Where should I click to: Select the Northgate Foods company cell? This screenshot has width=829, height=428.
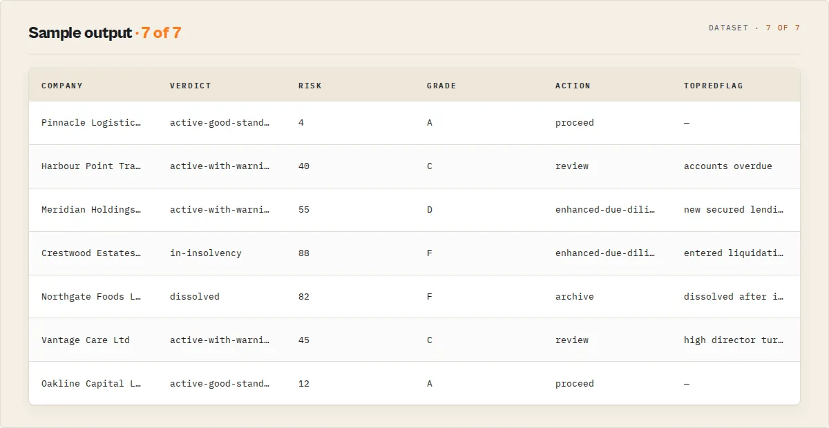pyautogui.click(x=91, y=297)
